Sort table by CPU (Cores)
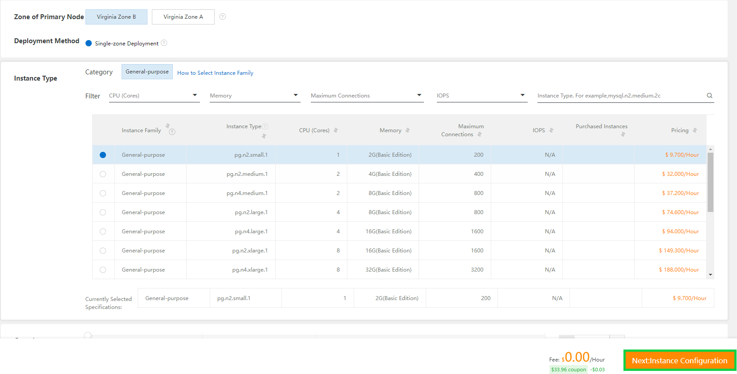 [336, 130]
